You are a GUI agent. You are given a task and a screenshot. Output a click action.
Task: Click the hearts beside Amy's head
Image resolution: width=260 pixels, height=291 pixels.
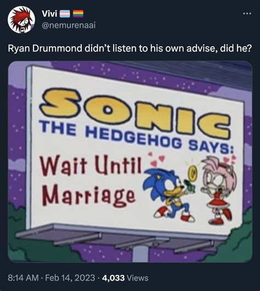click(229, 160)
